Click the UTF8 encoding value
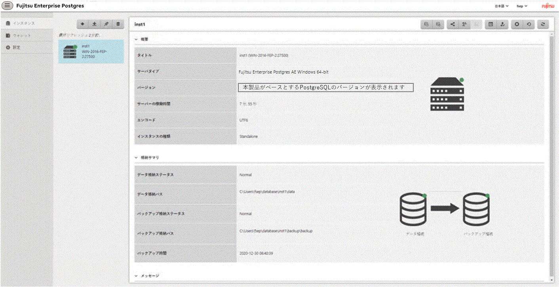The image size is (559, 287). (243, 120)
